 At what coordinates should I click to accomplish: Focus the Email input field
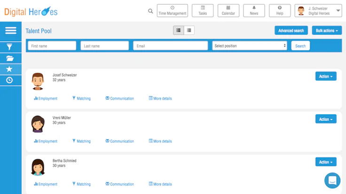pyautogui.click(x=170, y=46)
